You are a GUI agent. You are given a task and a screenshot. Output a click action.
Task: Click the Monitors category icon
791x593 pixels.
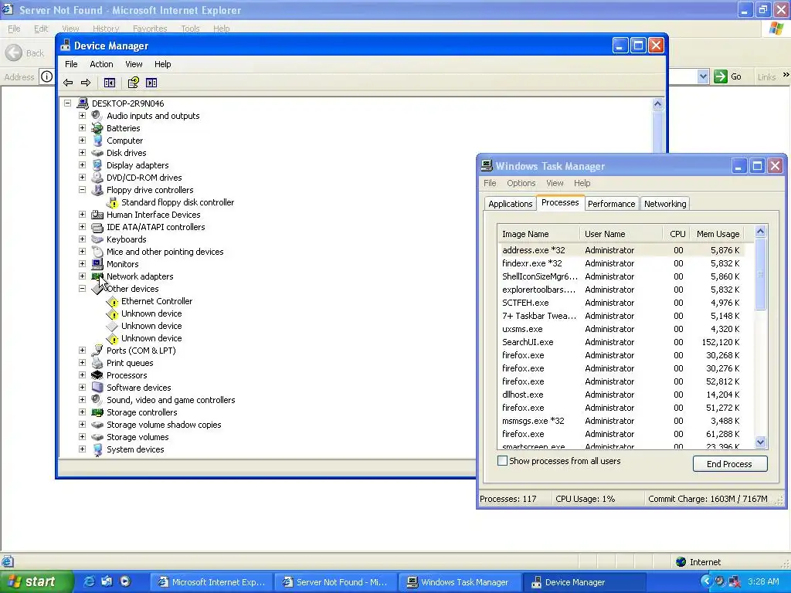pyautogui.click(x=97, y=264)
